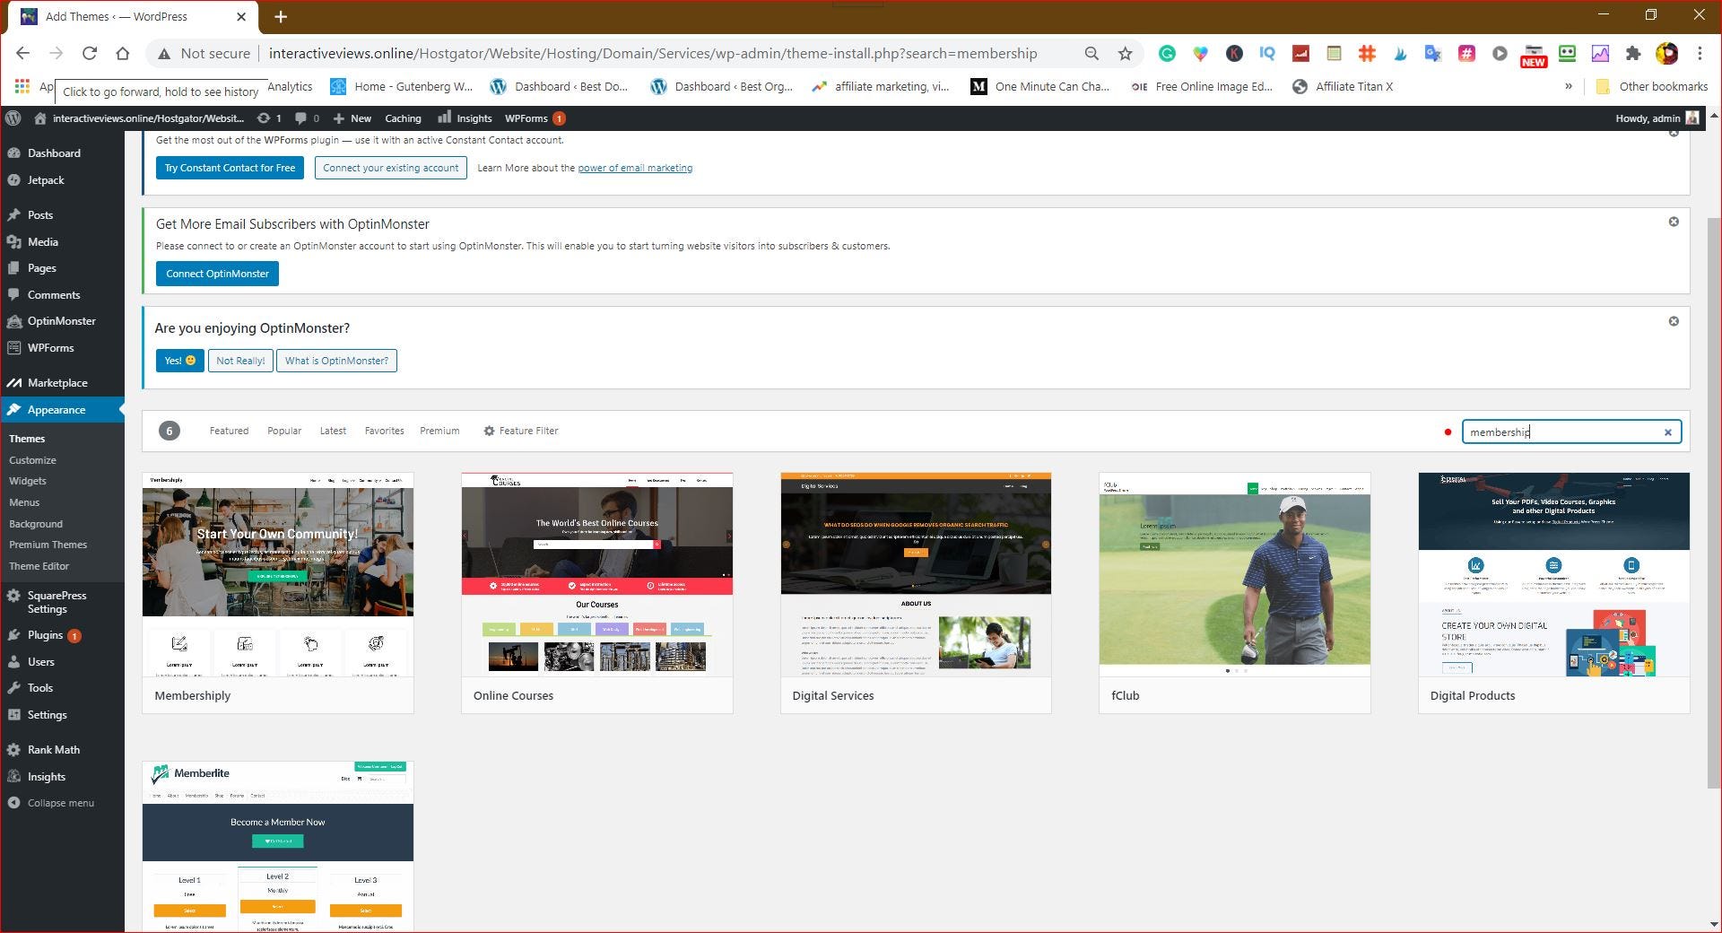Bookmark this page with the star icon
Viewport: 1722px width, 933px height.
(1125, 54)
